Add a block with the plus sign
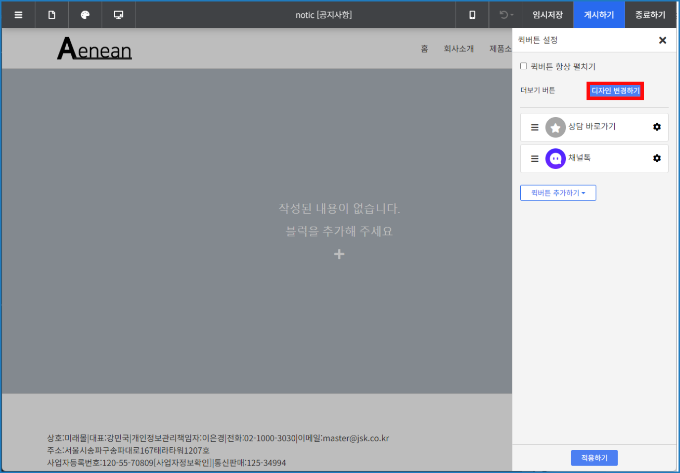This screenshot has width=680, height=473. tap(339, 254)
